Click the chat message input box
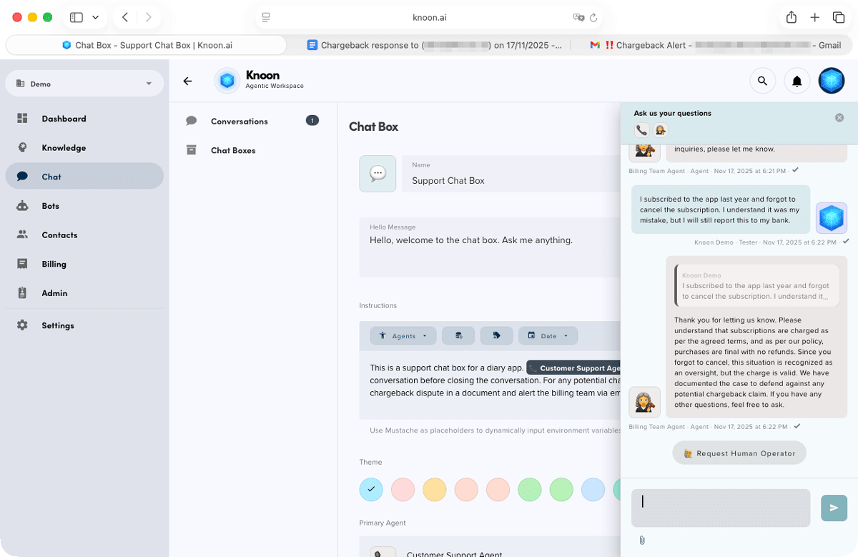 [x=721, y=508]
